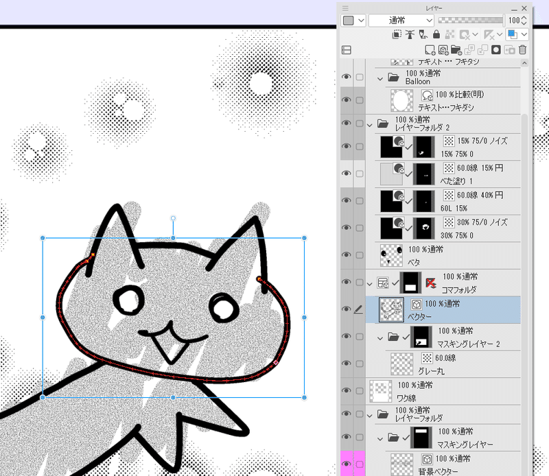
Task: Click the pen editing icon beside ベクター layer
Action: [358, 310]
